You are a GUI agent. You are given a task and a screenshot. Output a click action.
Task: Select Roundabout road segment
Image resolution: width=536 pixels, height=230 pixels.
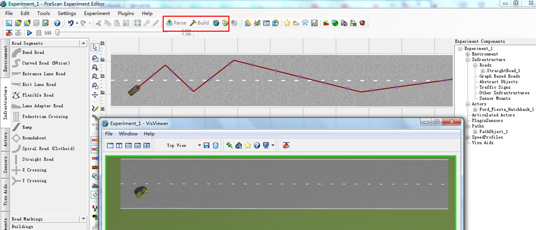(x=34, y=138)
